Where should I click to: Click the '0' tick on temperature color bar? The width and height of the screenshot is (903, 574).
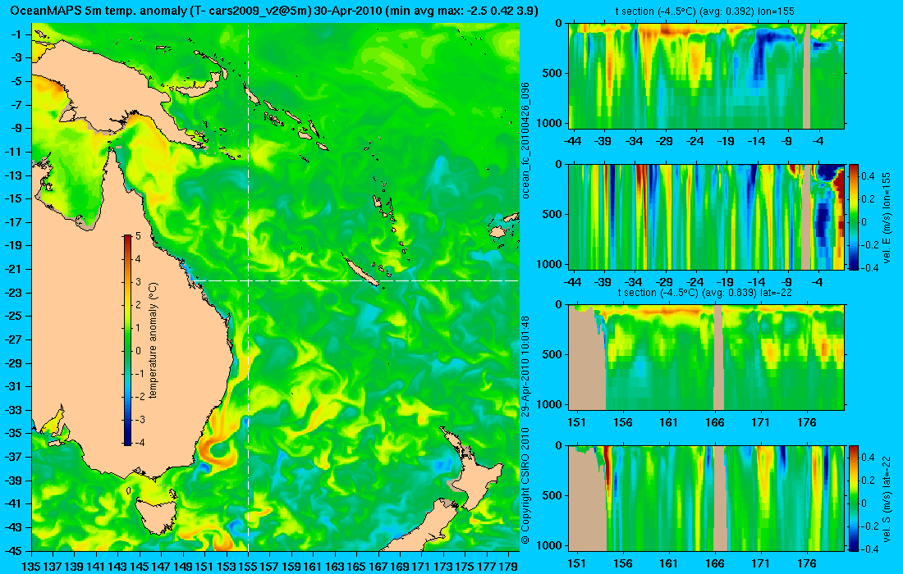pos(138,351)
